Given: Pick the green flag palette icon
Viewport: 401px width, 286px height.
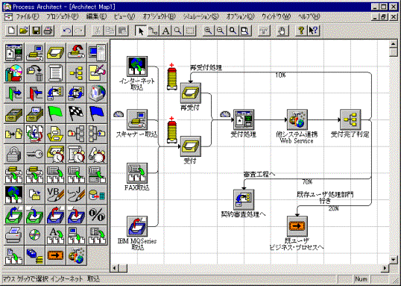Looking at the screenshot, I should click(56, 114).
